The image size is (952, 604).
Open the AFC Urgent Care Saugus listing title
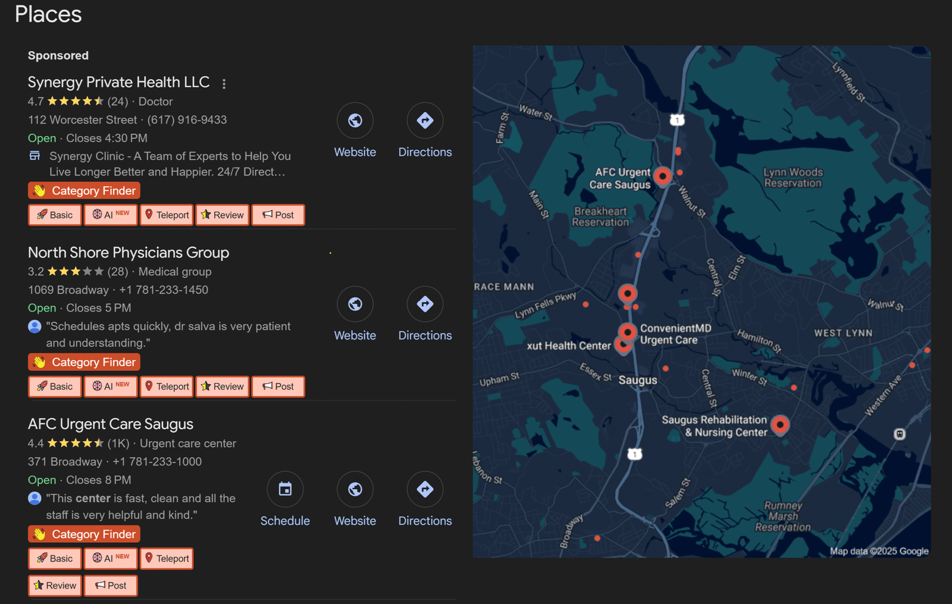(x=111, y=424)
